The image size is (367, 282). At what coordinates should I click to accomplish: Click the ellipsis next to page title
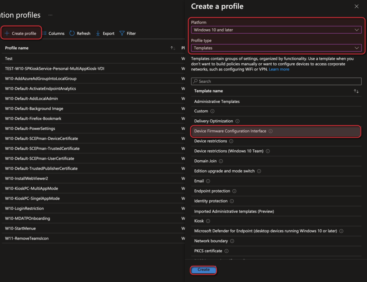pos(51,15)
